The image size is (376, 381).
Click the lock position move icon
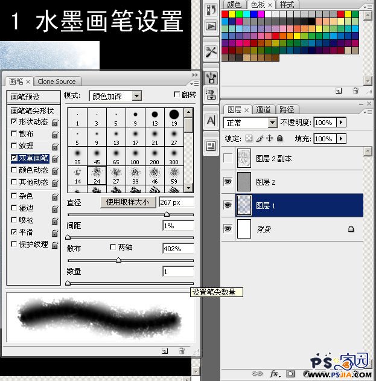(269, 138)
